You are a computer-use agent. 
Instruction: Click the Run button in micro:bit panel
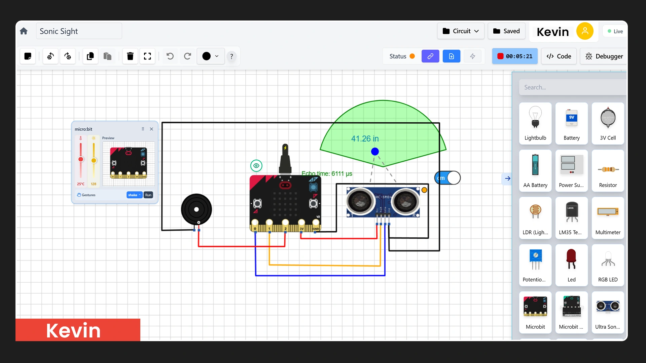(148, 195)
